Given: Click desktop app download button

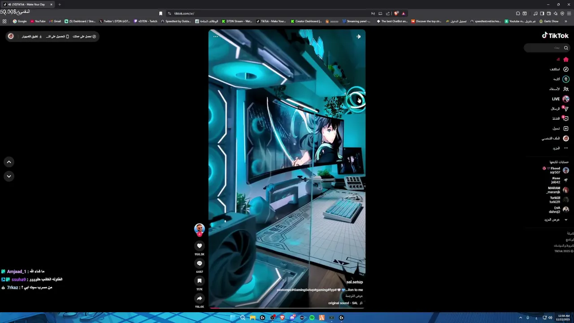Looking at the screenshot, I should point(32,36).
